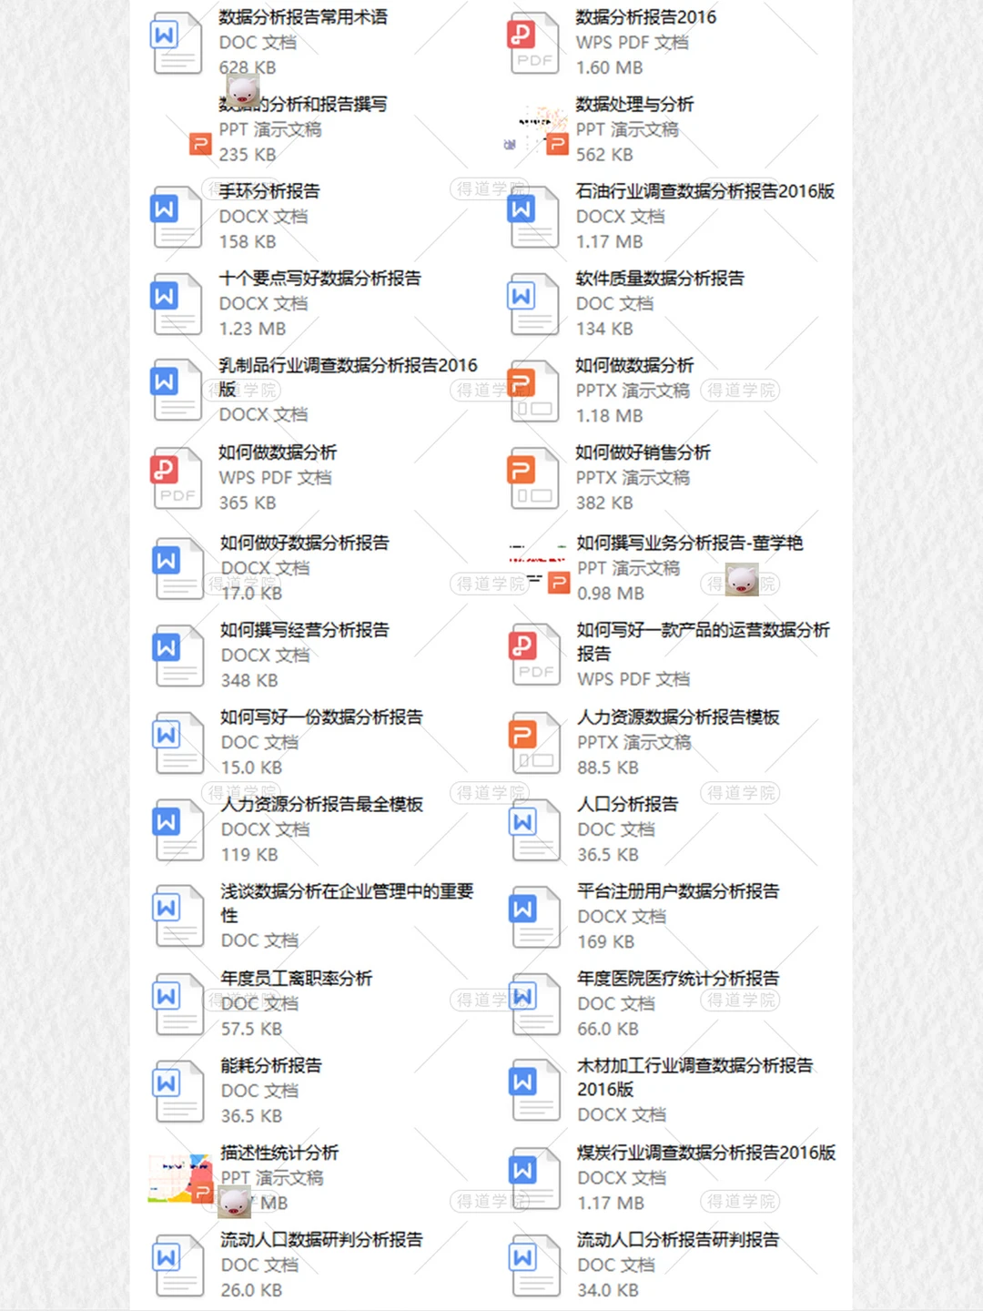Open 石油行业调查数据分析报告2016版
The width and height of the screenshot is (983, 1311).
tap(704, 192)
